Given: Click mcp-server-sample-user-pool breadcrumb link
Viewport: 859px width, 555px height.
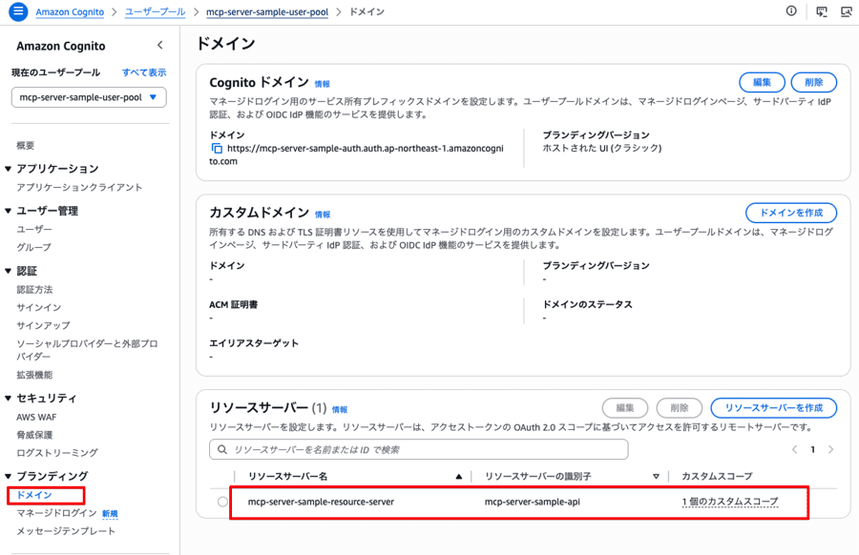Looking at the screenshot, I should 267,11.
